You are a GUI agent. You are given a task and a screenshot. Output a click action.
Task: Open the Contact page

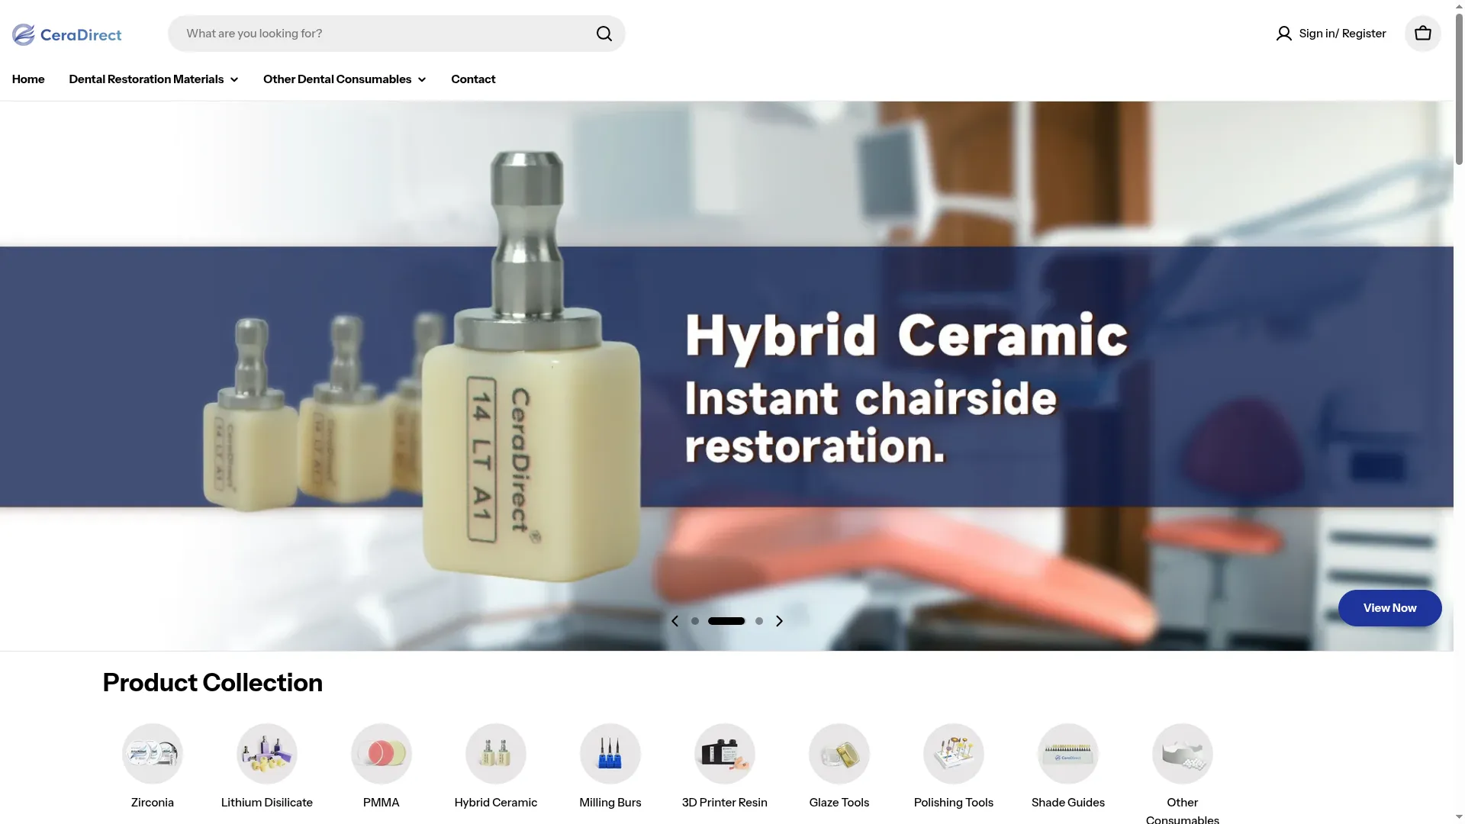tap(473, 79)
